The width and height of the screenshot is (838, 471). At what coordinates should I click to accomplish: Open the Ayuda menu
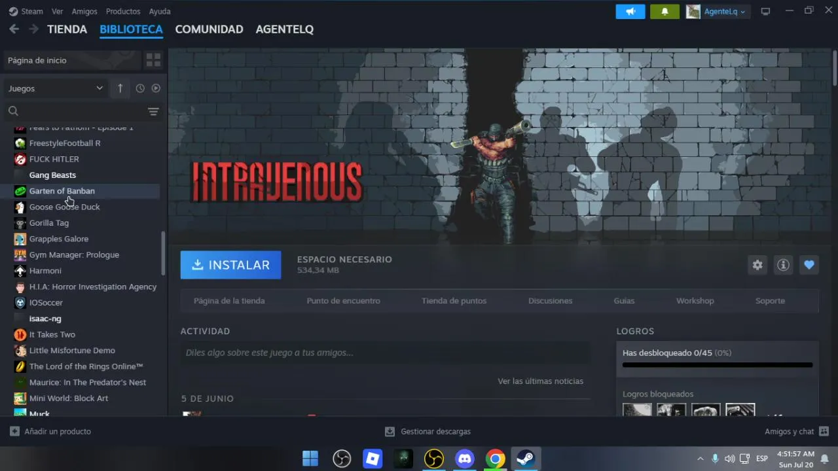pyautogui.click(x=160, y=11)
